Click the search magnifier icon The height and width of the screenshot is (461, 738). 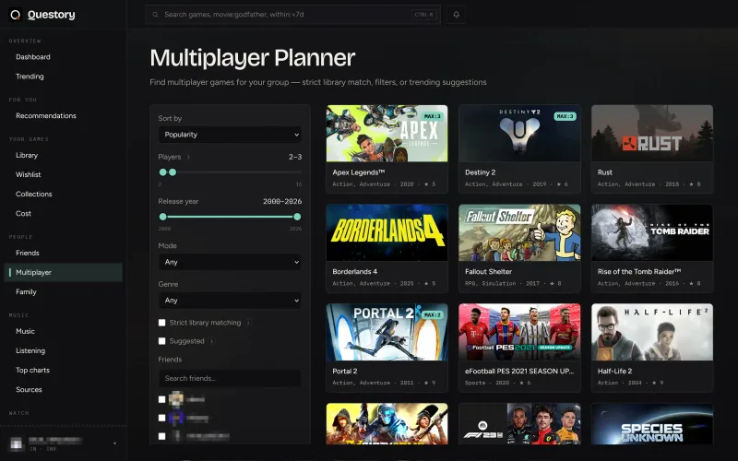(155, 15)
